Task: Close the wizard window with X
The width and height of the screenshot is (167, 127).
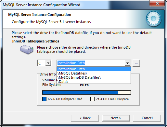Action: pos(157,3)
